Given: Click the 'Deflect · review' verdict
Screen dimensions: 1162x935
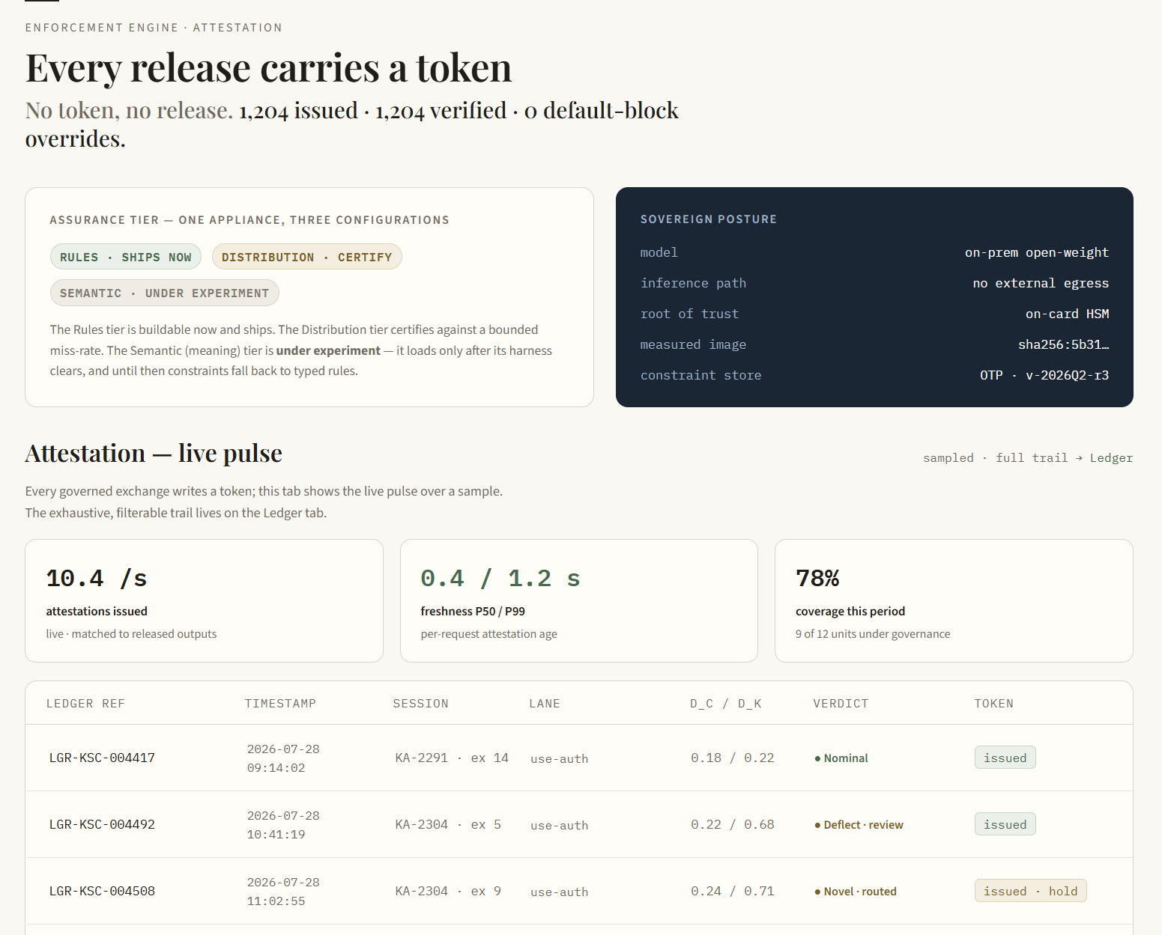Looking at the screenshot, I should click(859, 825).
